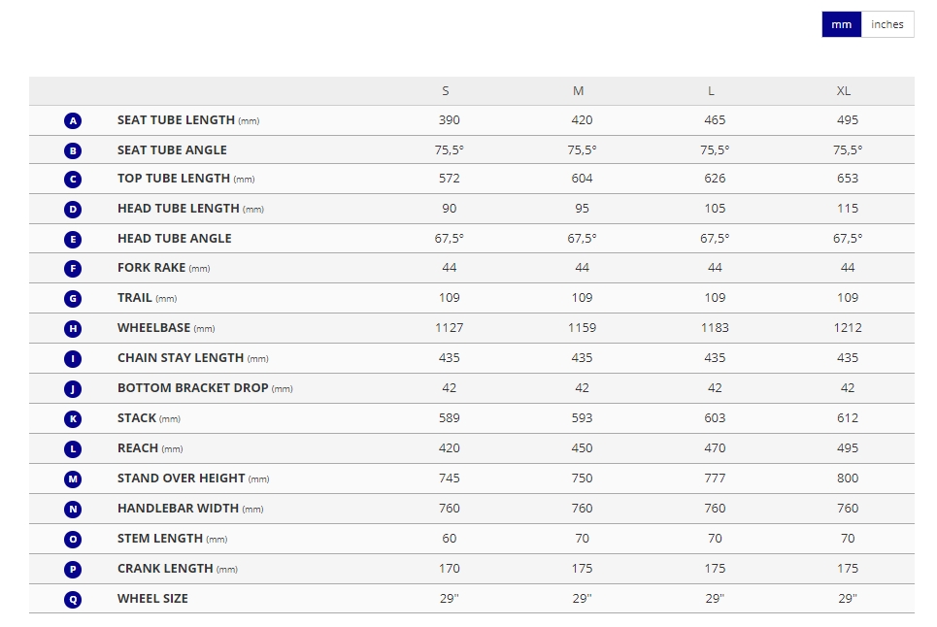Click the A badge for Seat Tube Length
The width and height of the screenshot is (937, 627).
click(x=73, y=121)
